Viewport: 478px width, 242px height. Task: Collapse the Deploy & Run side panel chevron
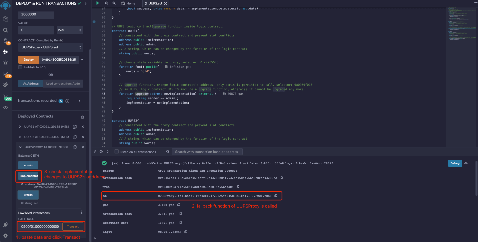click(x=86, y=3)
